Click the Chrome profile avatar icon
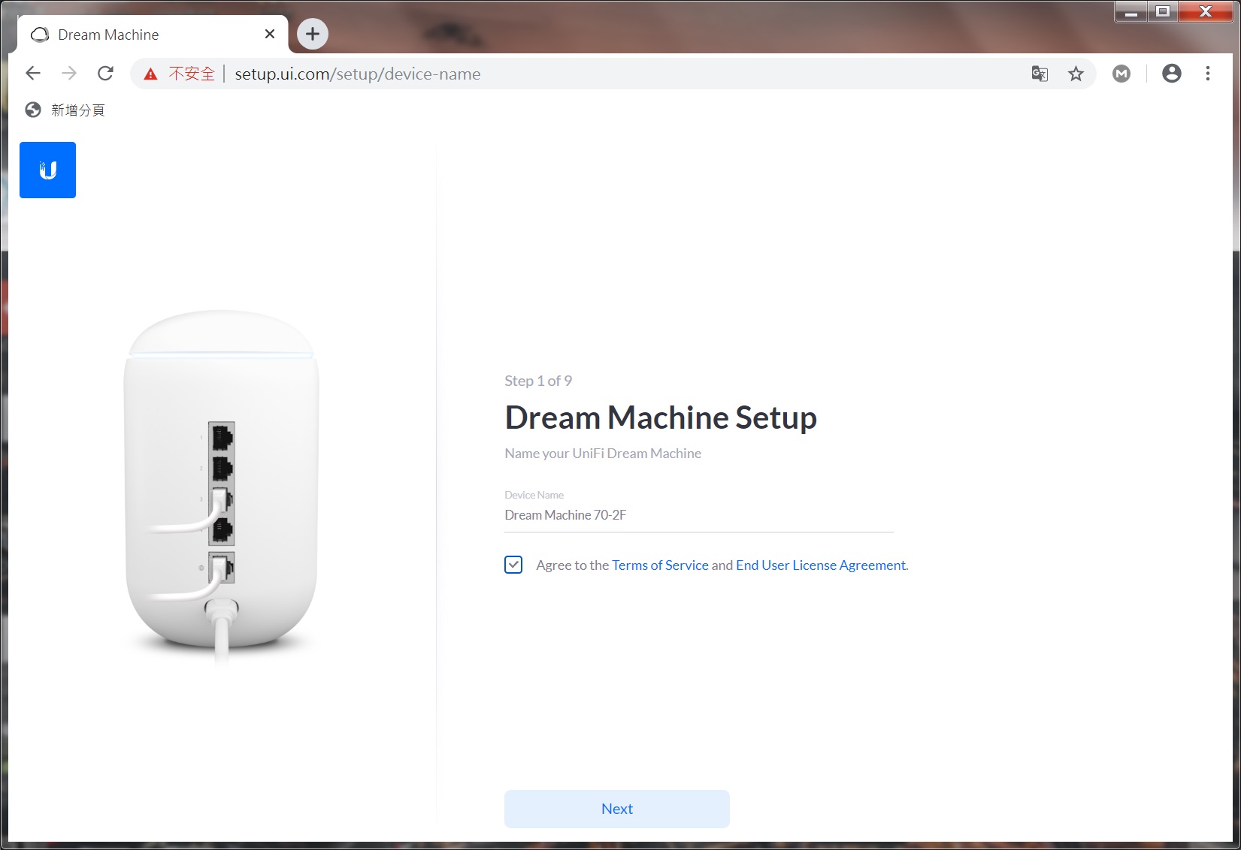The height and width of the screenshot is (850, 1241). click(x=1172, y=73)
